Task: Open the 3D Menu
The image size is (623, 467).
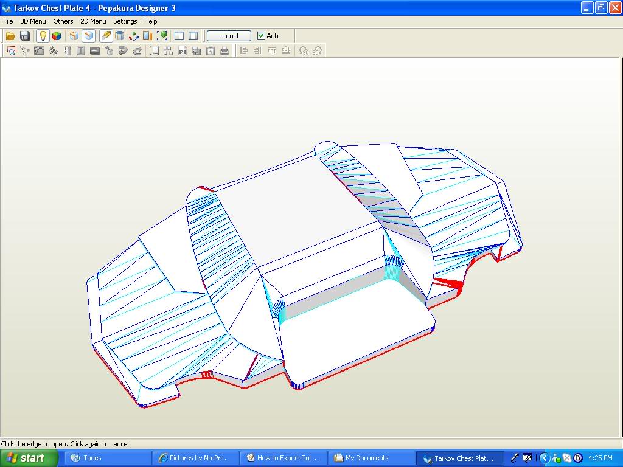Action: [33, 21]
